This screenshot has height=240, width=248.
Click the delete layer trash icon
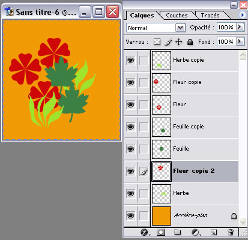click(231, 232)
